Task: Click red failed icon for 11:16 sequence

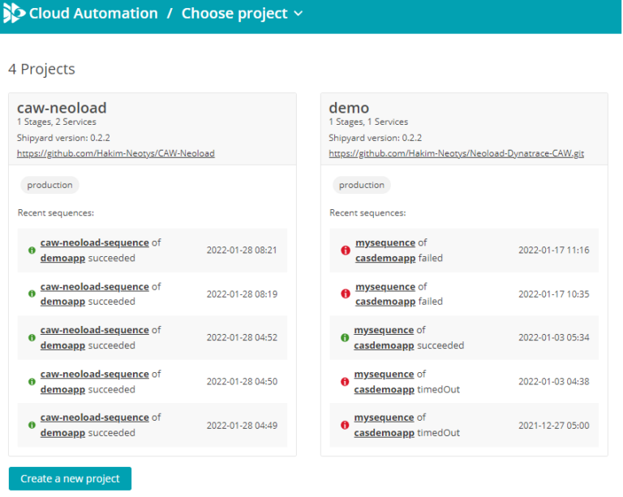Action: point(346,250)
